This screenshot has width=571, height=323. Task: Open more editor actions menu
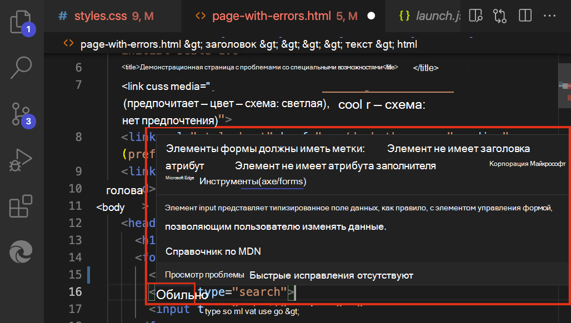[x=549, y=16]
